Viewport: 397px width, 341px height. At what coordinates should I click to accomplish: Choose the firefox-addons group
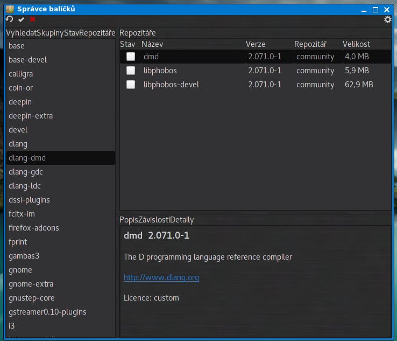click(34, 228)
